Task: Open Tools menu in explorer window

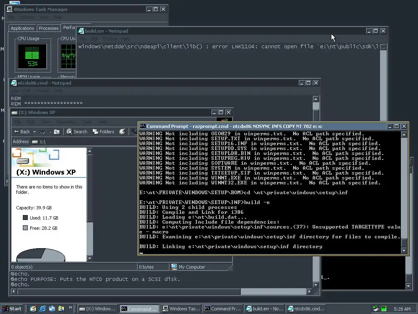Action: [x=87, y=122]
